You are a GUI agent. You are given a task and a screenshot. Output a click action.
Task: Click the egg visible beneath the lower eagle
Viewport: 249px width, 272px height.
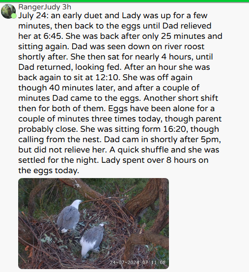point(85,257)
